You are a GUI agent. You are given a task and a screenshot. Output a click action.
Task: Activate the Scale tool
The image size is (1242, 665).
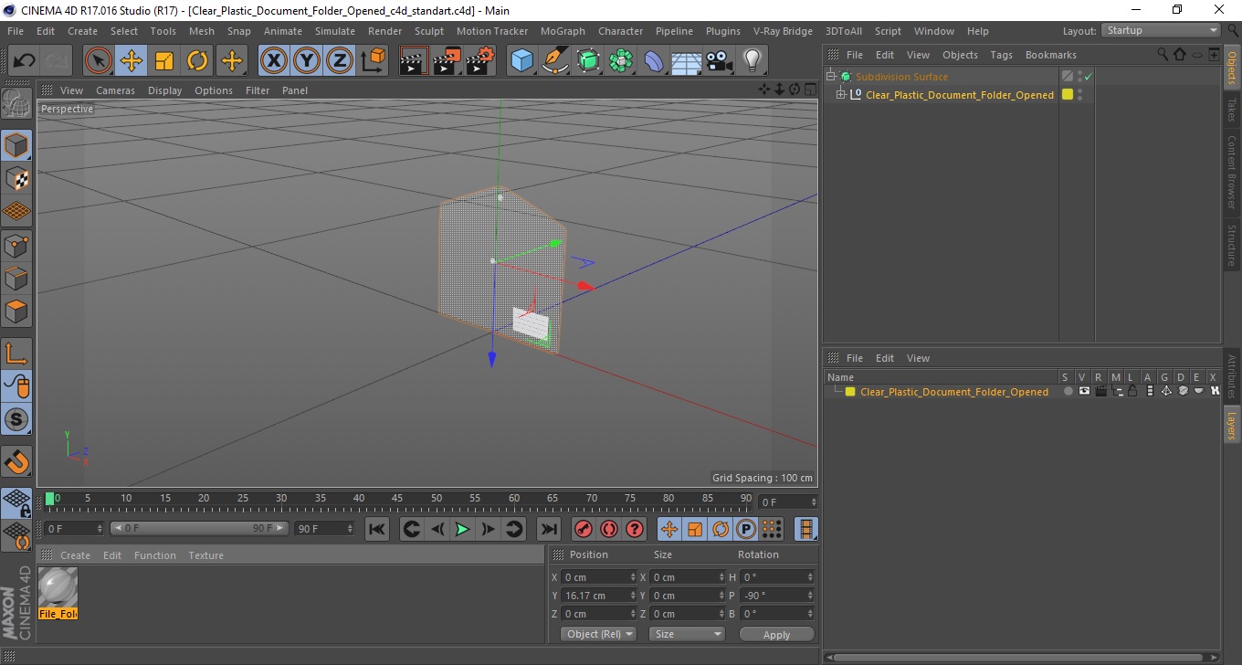coord(164,61)
